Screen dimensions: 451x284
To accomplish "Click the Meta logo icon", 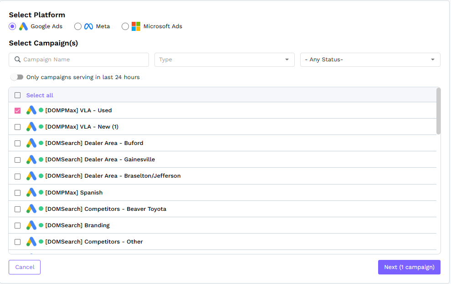I will coord(89,26).
